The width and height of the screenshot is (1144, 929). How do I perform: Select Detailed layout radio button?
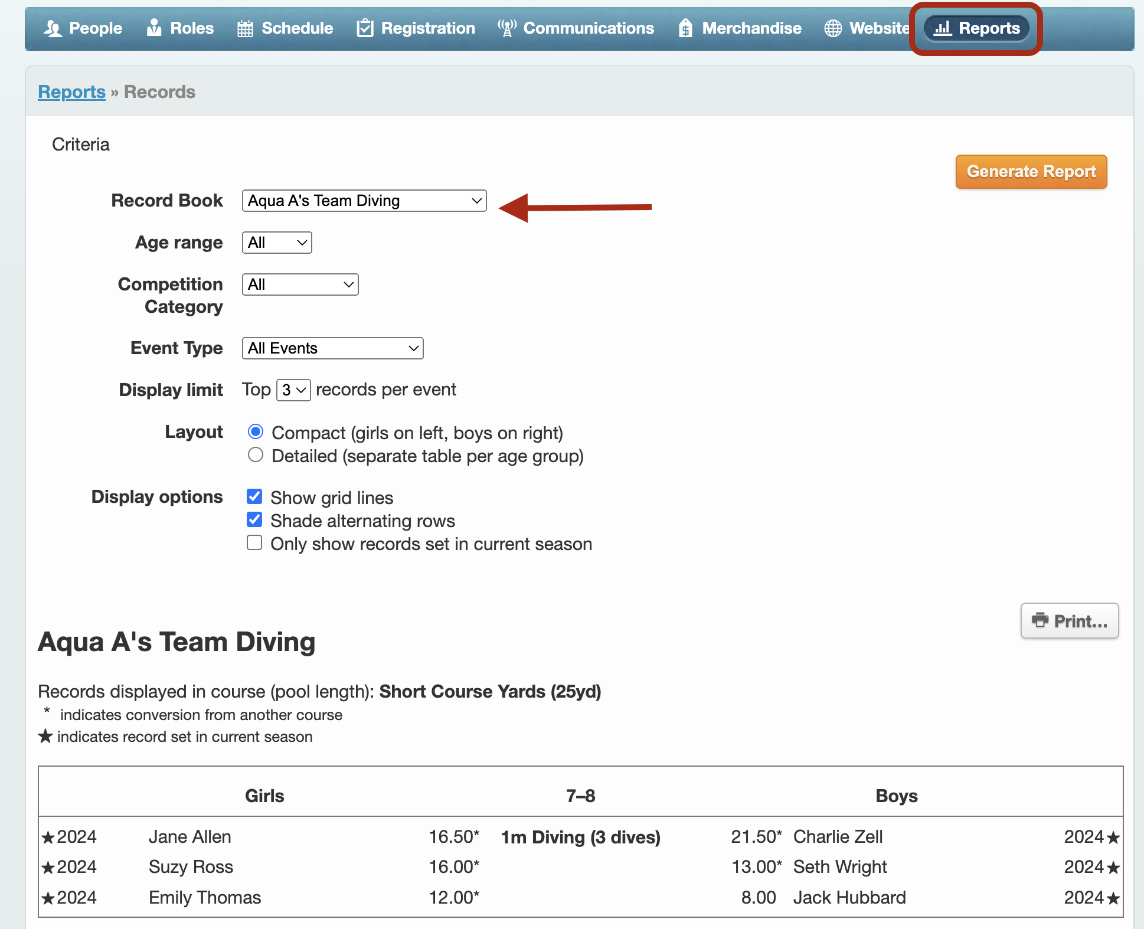pos(256,455)
